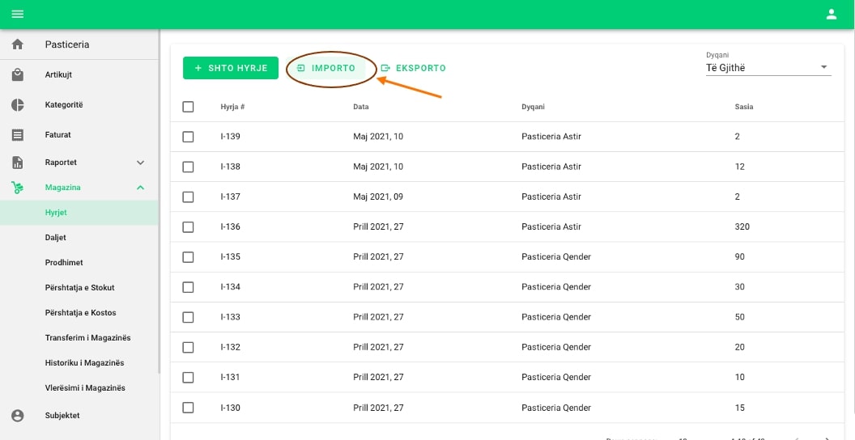Screen dimensions: 855x440
Task: Click the Raportet chart icon
Action: (x=18, y=163)
